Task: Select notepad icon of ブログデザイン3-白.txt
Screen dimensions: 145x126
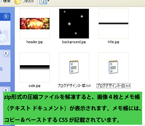Action: point(113,67)
